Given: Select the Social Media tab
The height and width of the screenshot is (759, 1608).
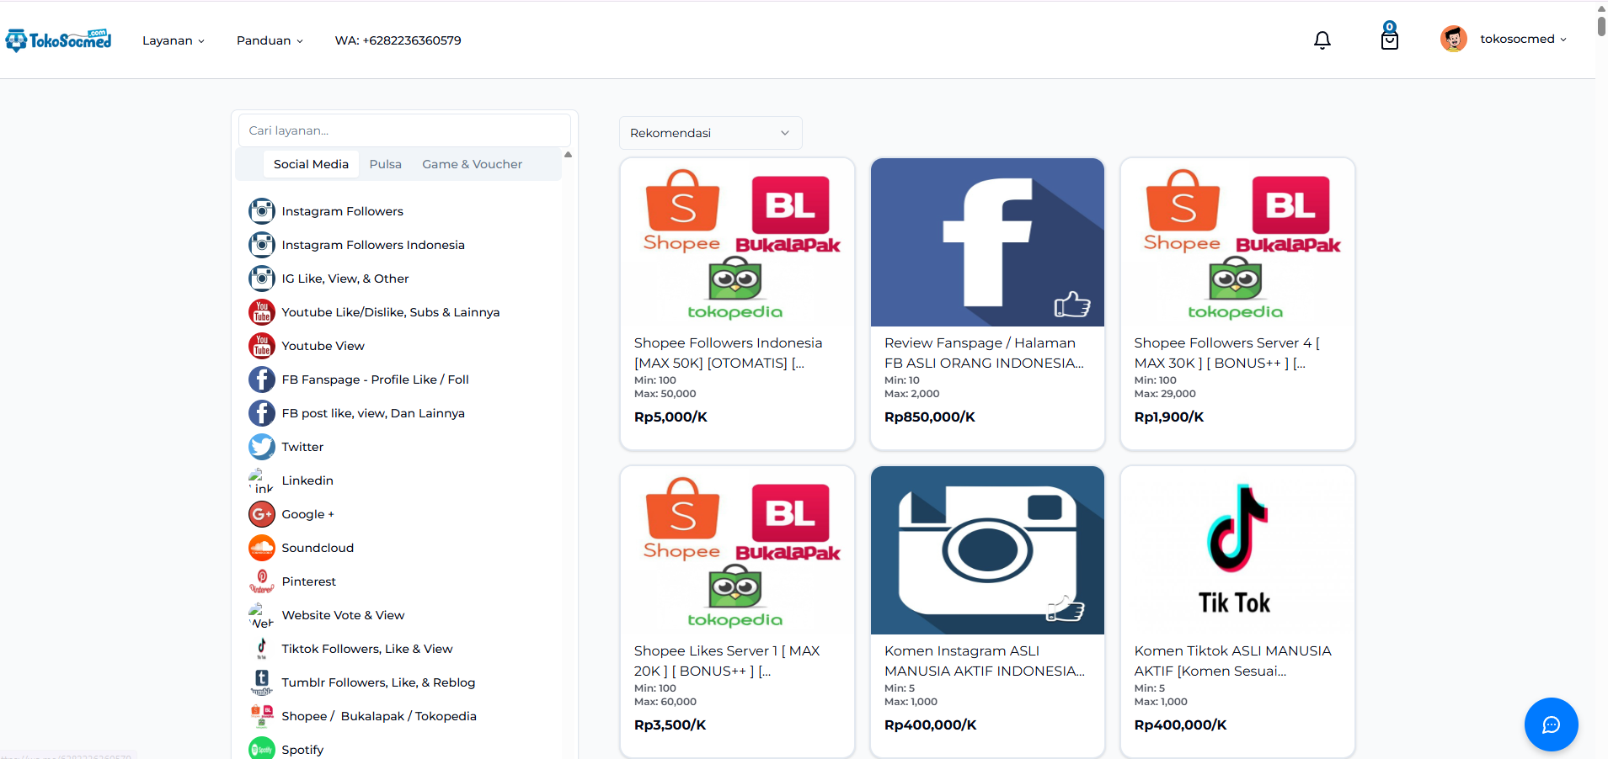Looking at the screenshot, I should [311, 164].
